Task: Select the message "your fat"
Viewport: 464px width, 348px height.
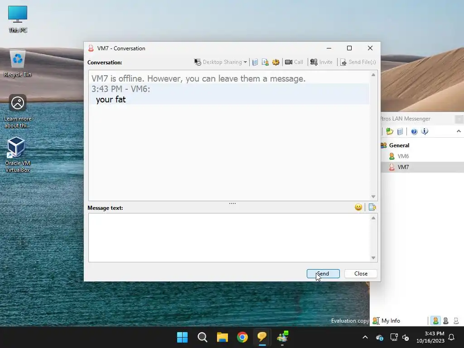Action: click(111, 99)
